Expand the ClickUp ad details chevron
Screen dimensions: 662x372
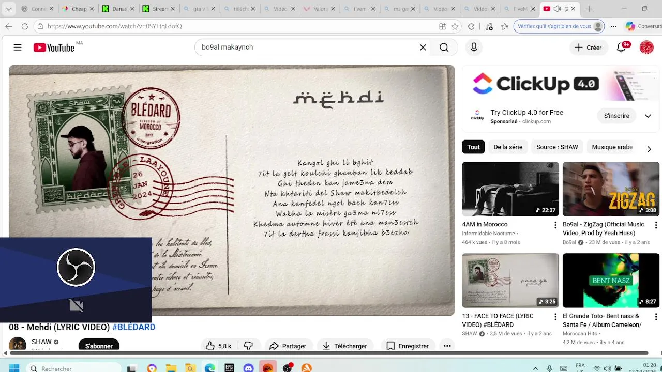[648, 116]
